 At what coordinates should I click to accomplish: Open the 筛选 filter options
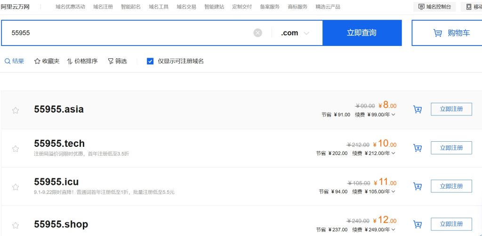pos(117,61)
